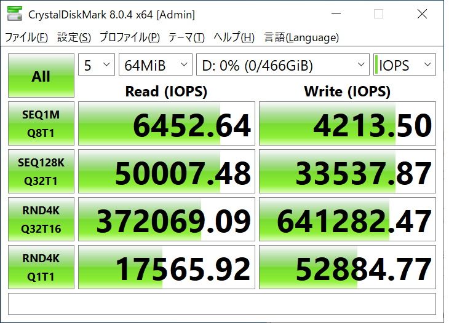
Task: Click the CrystalDiskMark app icon in title bar
Action: click(x=15, y=14)
